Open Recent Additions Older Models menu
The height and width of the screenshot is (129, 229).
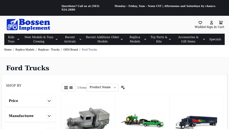pos(102,39)
